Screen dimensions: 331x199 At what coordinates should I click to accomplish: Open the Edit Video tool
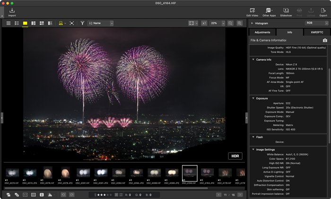252,10
